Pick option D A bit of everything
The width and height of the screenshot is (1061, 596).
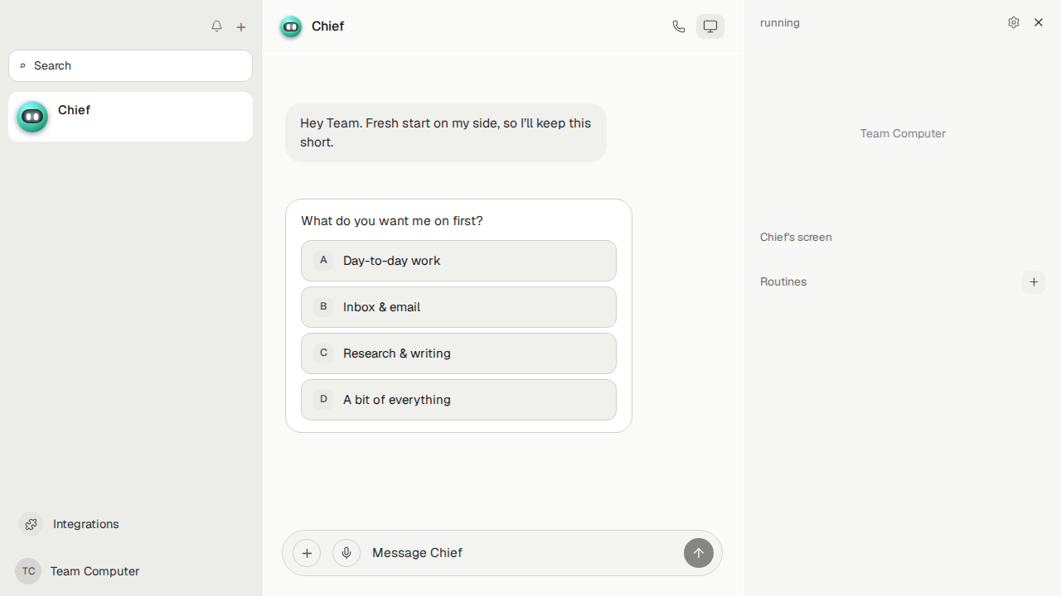(458, 400)
